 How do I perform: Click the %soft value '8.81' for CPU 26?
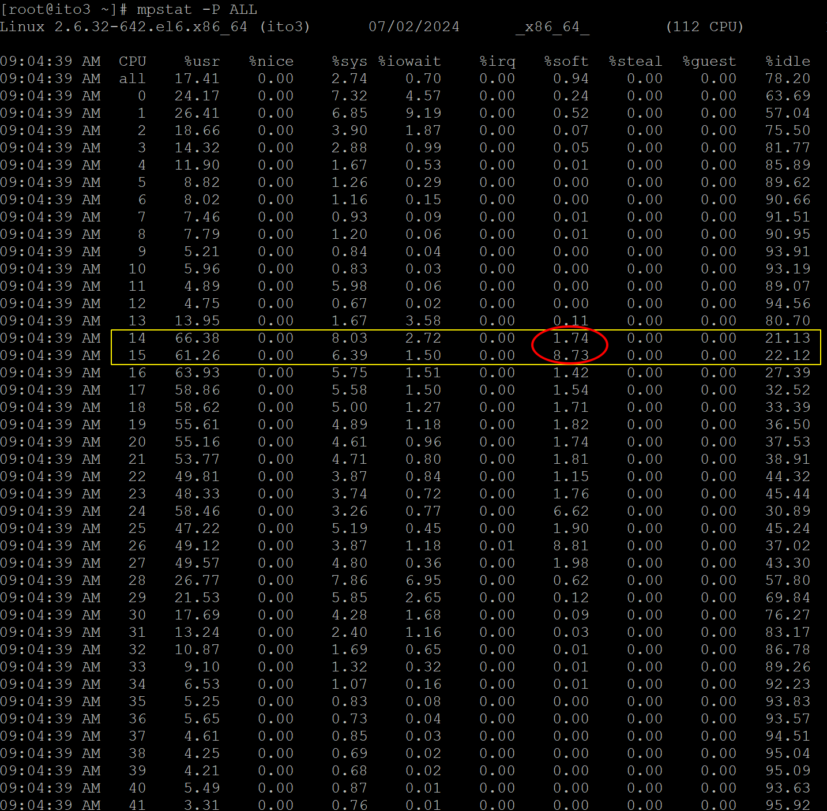571,546
